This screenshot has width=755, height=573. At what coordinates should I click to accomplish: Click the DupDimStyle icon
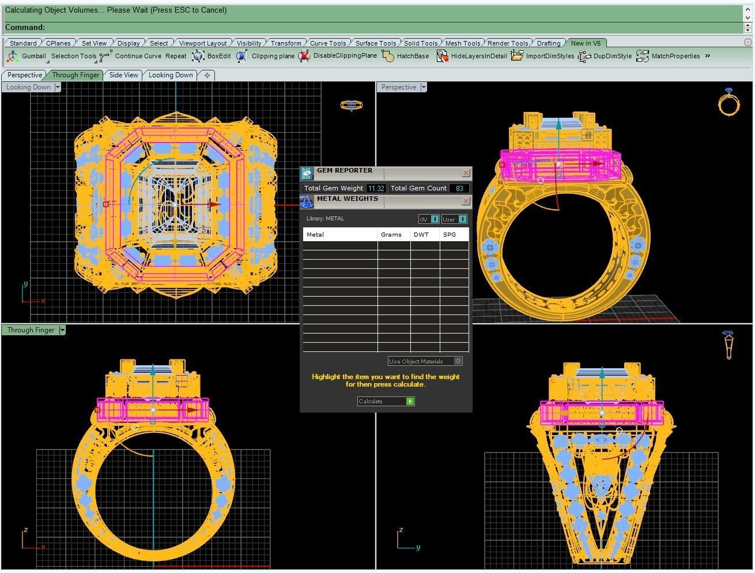click(x=584, y=56)
